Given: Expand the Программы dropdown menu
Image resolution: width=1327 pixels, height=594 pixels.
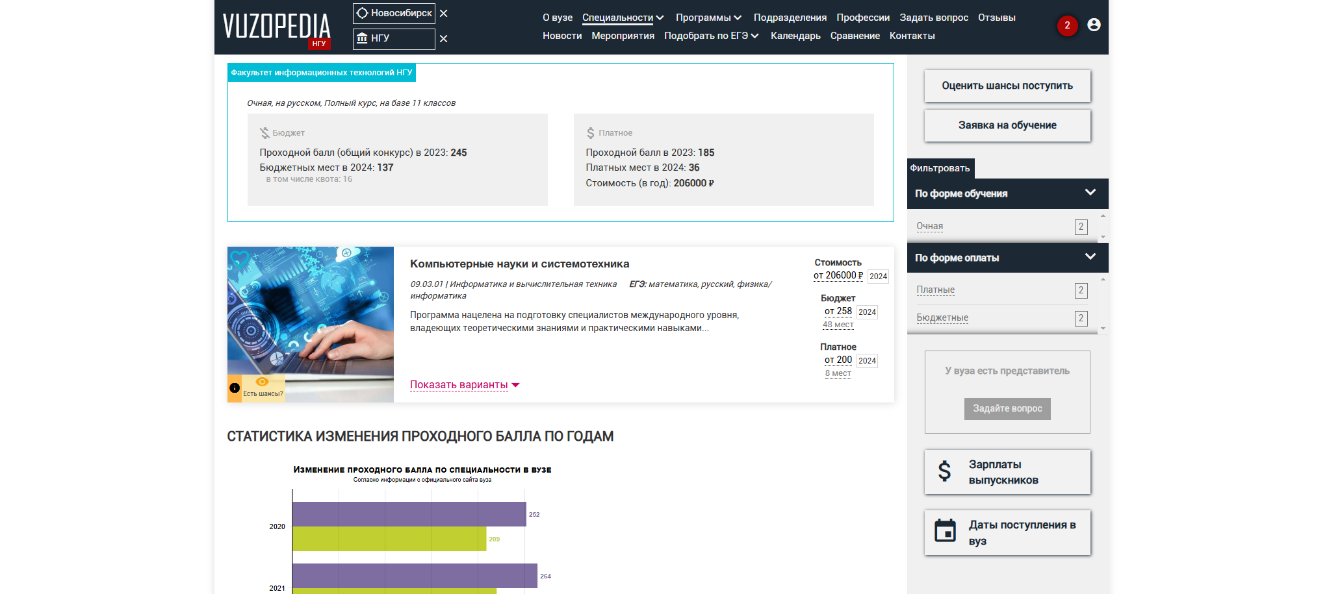Looking at the screenshot, I should click(708, 18).
